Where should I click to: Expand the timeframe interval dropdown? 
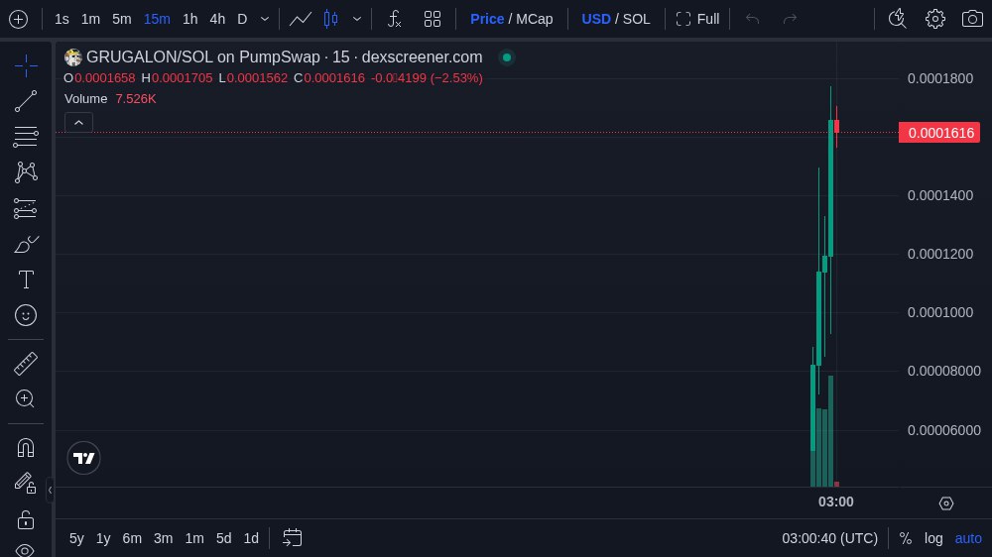pyautogui.click(x=265, y=19)
